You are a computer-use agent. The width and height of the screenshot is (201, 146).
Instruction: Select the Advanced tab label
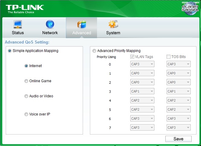click(x=82, y=33)
